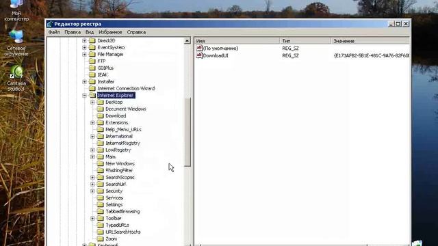The image size is (438, 246).
Task: Expand the Desktop subkey
Action: [92, 102]
